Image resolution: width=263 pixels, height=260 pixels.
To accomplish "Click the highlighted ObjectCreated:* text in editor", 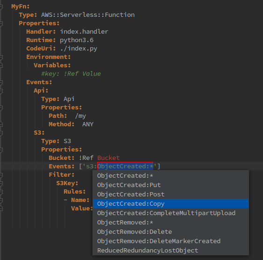I will click(x=125, y=166).
